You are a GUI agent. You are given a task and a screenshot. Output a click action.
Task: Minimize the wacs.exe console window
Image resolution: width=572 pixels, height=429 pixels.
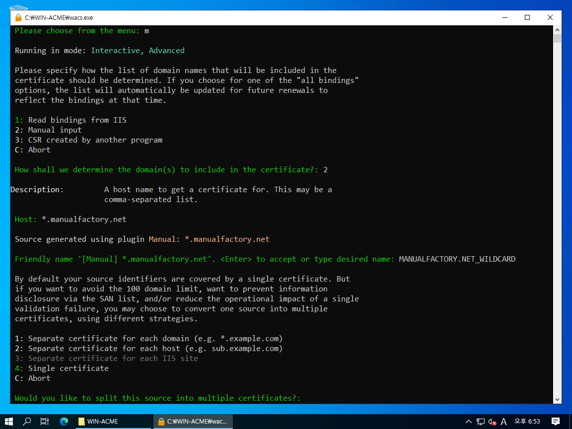pyautogui.click(x=505, y=17)
